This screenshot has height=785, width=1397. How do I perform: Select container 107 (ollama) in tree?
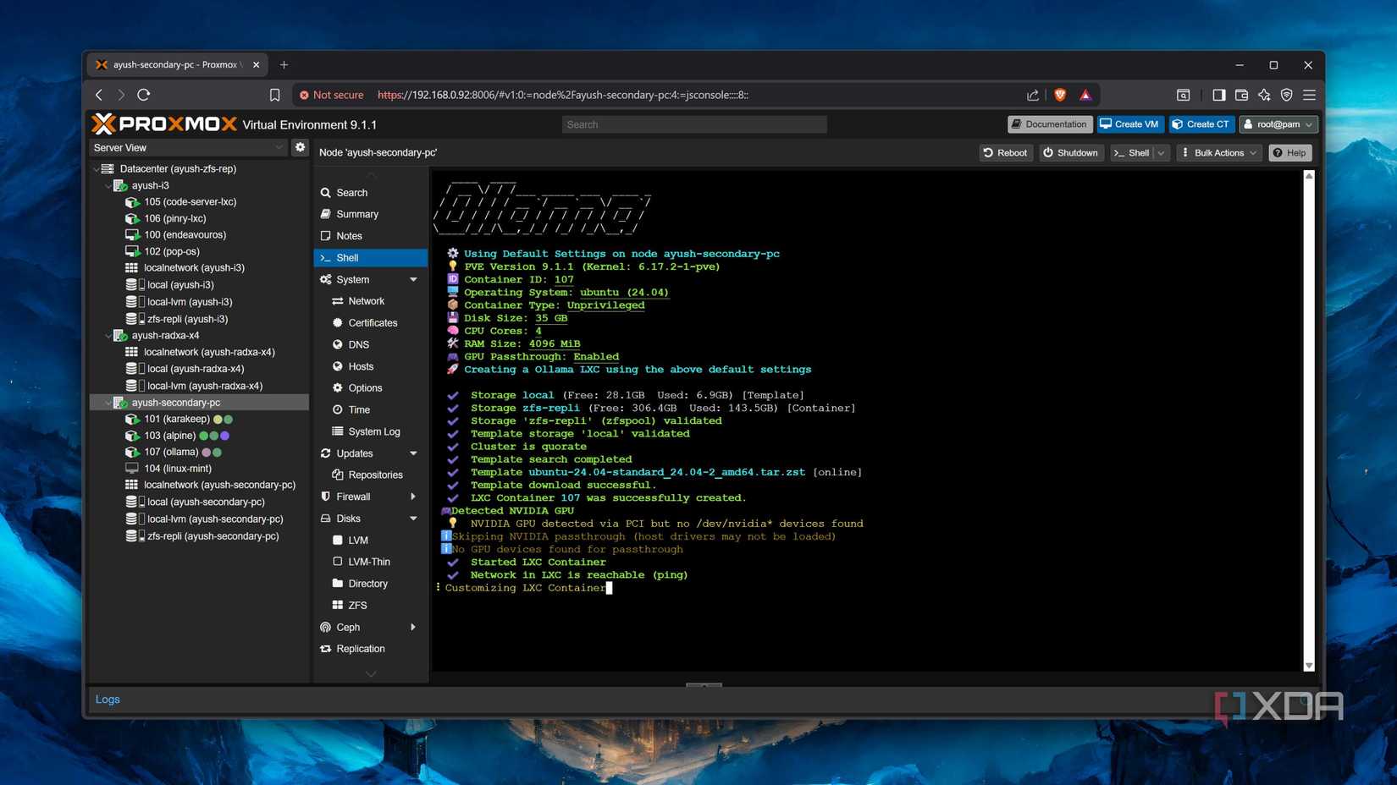tap(171, 452)
